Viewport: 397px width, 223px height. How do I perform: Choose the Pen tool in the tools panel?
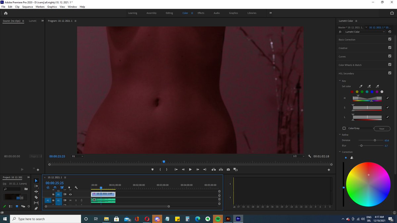pyautogui.click(x=36, y=208)
